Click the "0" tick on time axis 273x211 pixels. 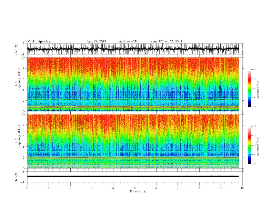coord(27,188)
